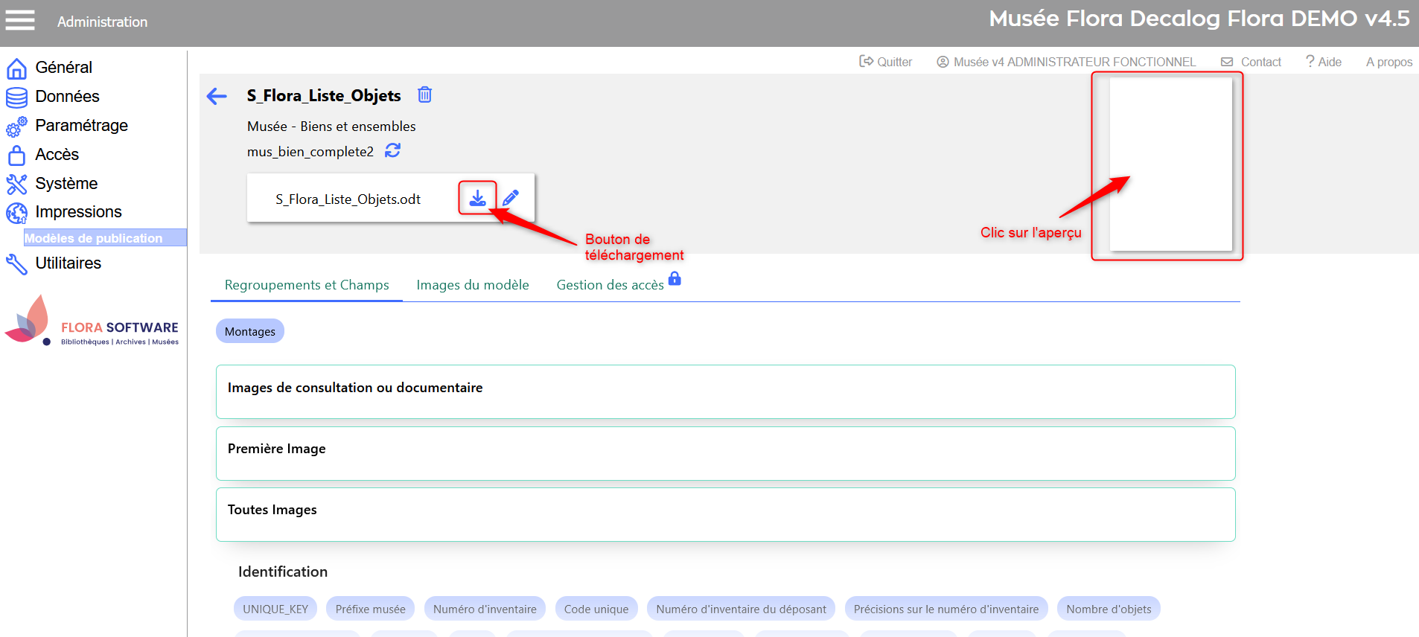1419x637 pixels.
Task: Open the Paramétrage settings section
Action: pos(81,126)
